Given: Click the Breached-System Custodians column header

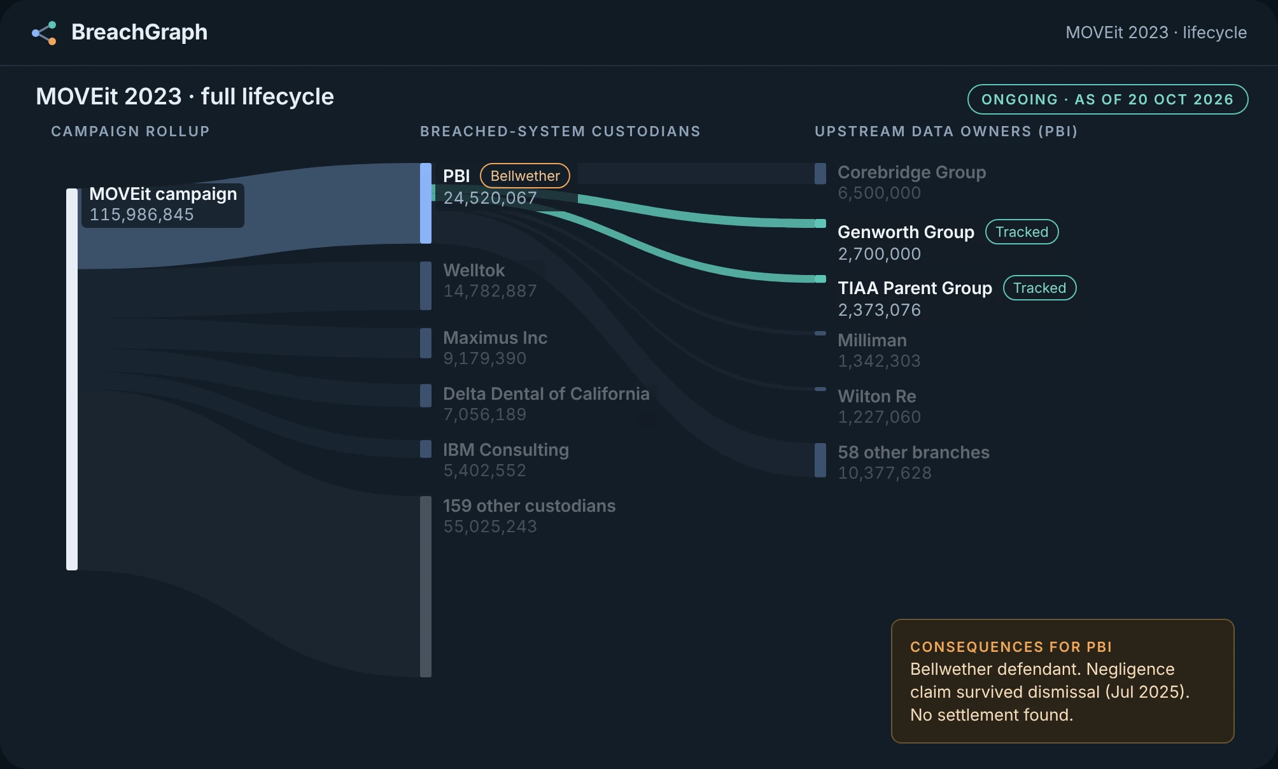Looking at the screenshot, I should point(560,131).
